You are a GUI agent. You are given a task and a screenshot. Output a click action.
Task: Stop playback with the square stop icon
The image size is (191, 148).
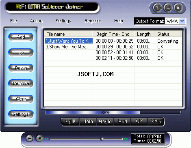39,138
